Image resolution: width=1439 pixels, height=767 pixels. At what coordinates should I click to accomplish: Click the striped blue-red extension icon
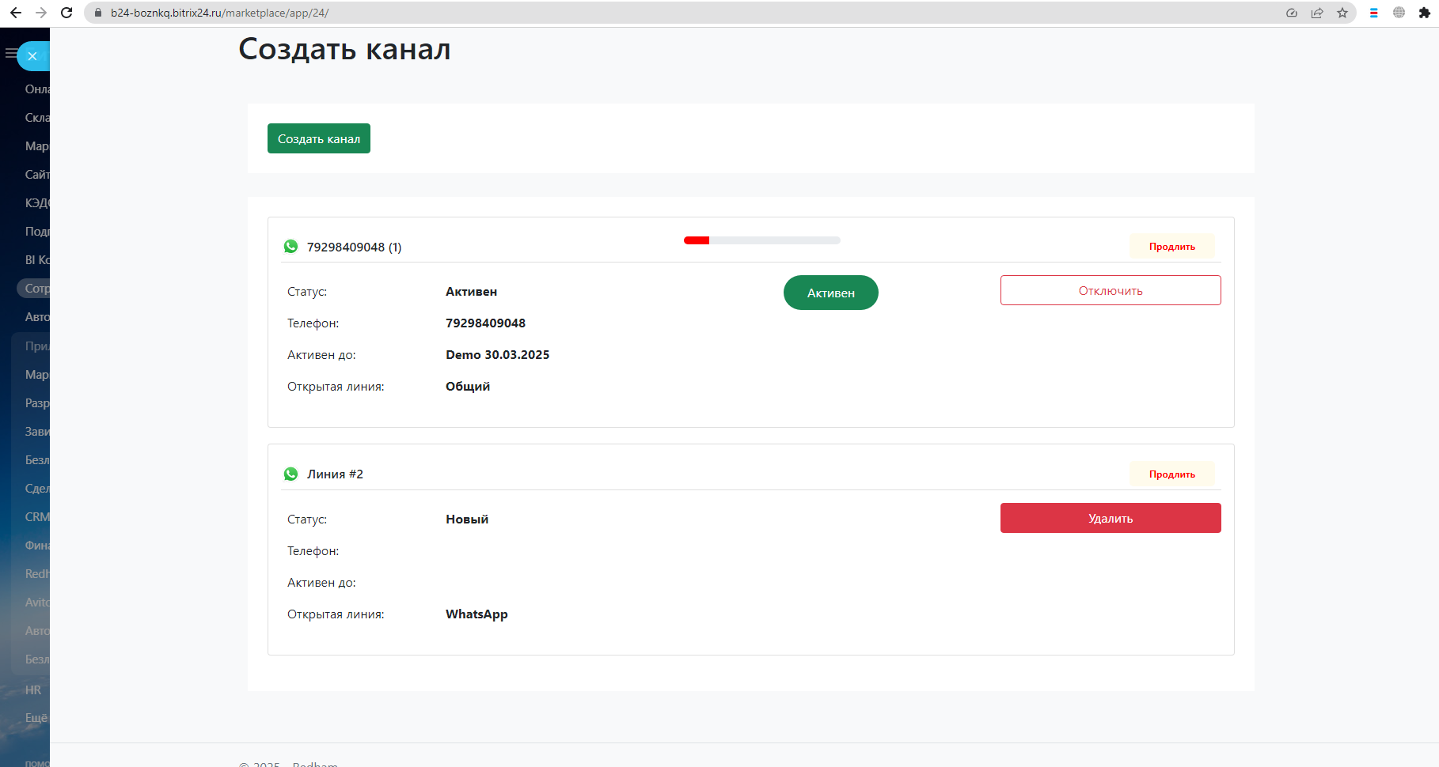(1374, 13)
